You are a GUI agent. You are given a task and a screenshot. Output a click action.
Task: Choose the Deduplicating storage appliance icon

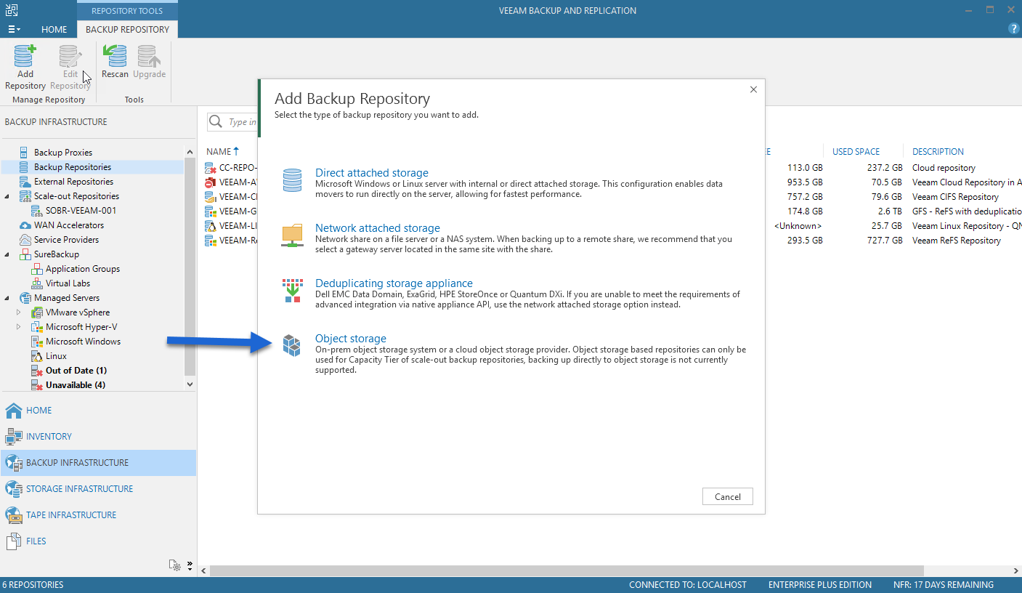coord(292,291)
